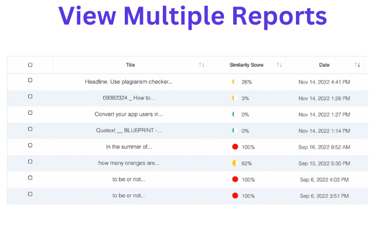This screenshot has width=375, height=234.
Task: Click the Title column header label
Action: tap(130, 65)
